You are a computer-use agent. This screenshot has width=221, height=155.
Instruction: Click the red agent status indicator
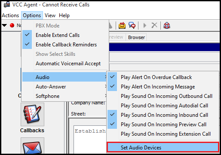click(x=12, y=25)
